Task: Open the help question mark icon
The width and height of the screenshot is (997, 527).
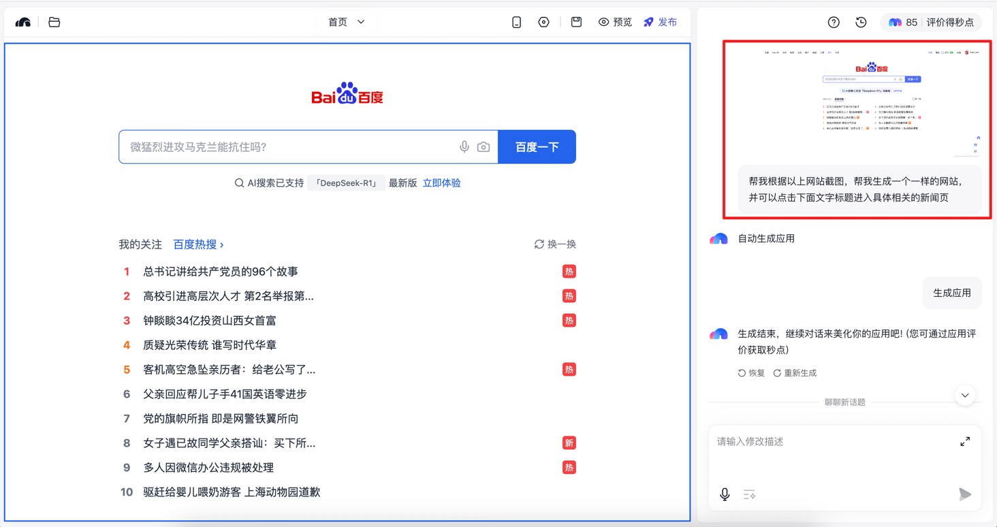Action: point(834,22)
